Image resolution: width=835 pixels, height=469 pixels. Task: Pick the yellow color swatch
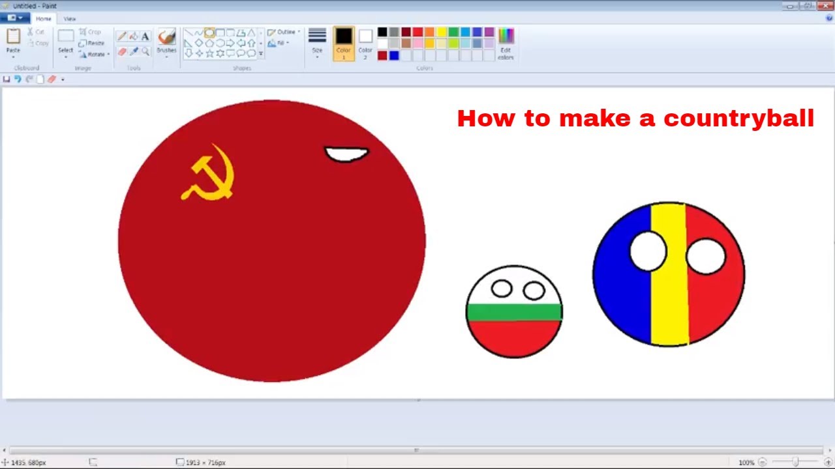point(442,32)
